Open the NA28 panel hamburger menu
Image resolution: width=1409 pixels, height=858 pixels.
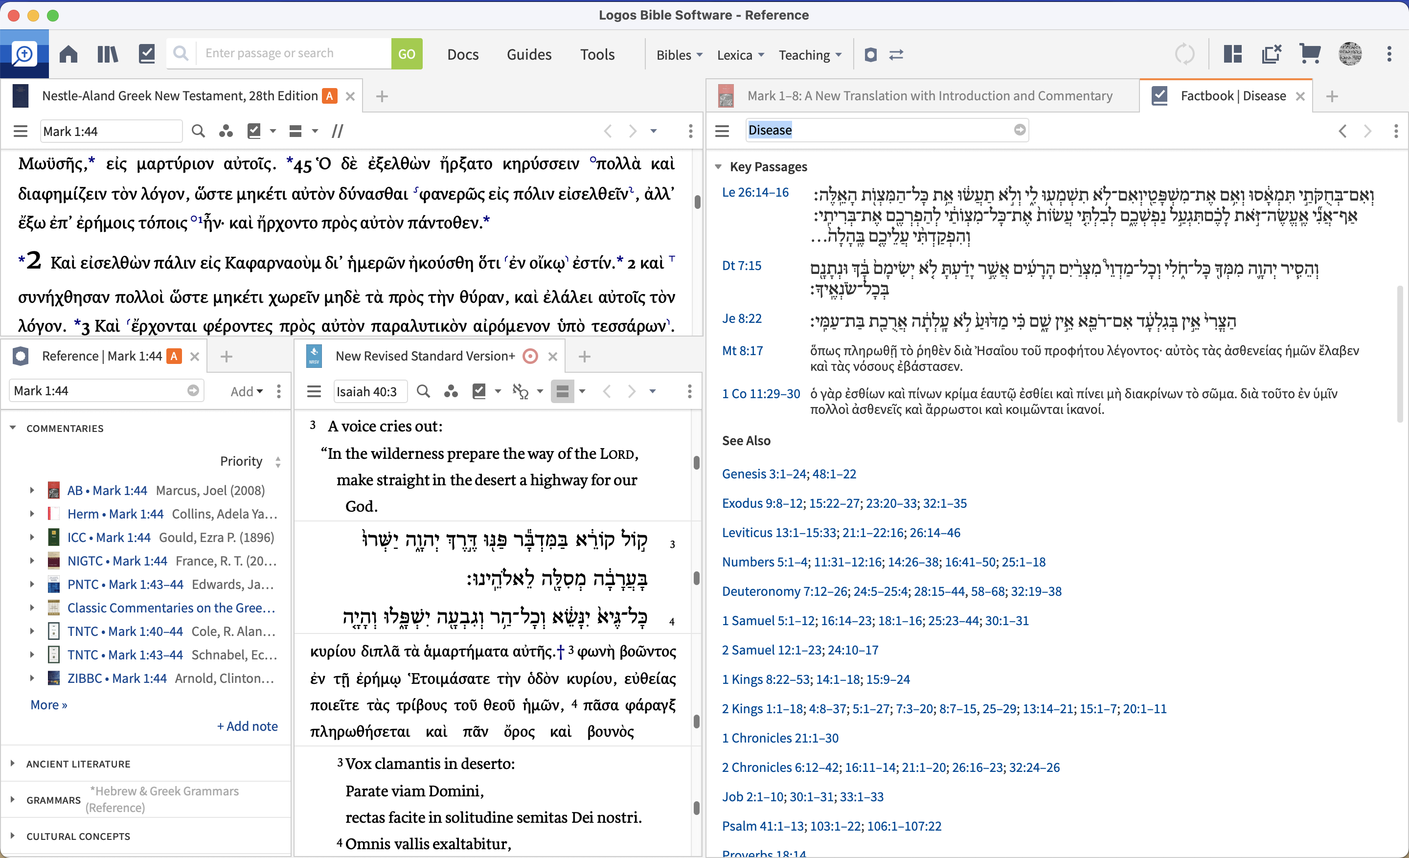click(x=20, y=131)
